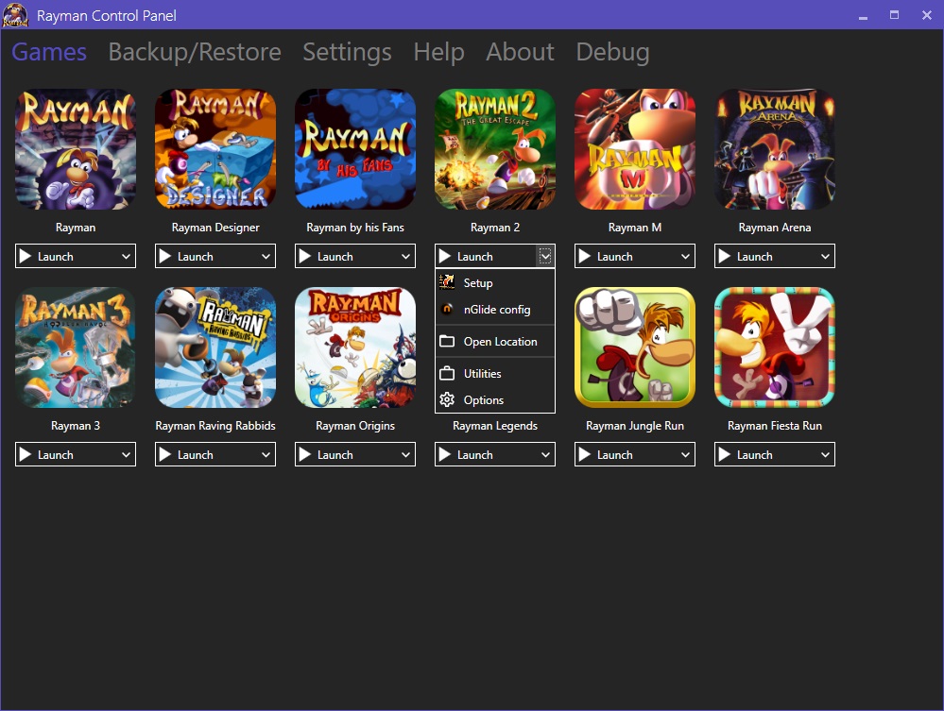Select nGlide config in the menu
Viewport: 944px width, 711px height.
495,309
